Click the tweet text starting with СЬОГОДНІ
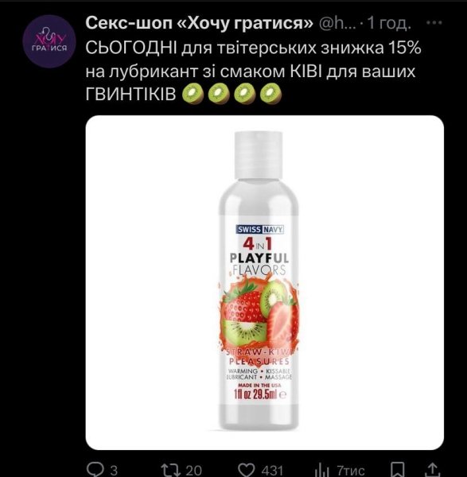Image resolution: width=467 pixels, height=477 pixels. click(253, 72)
